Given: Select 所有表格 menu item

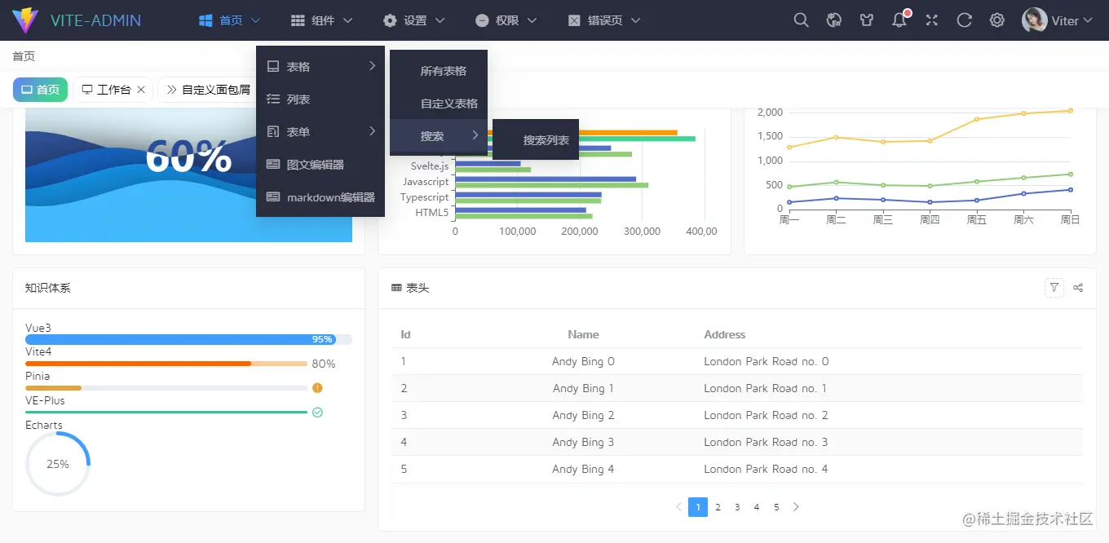Looking at the screenshot, I should 439,71.
